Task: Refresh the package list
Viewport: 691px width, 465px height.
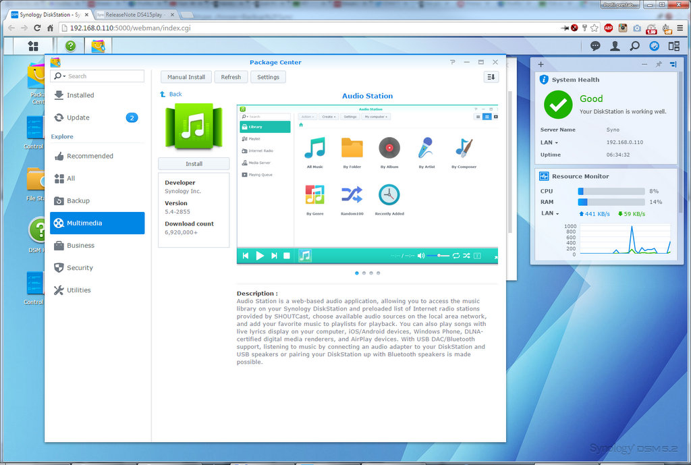Action: [x=231, y=77]
